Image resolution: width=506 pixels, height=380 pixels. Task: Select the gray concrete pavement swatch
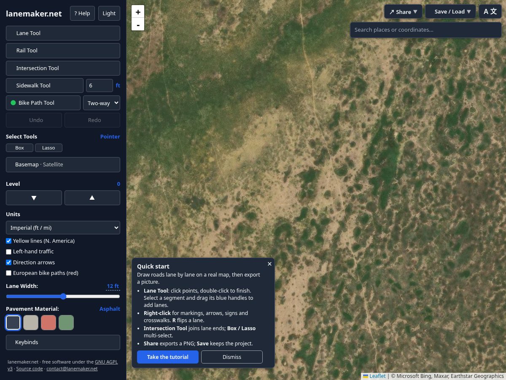coord(31,323)
